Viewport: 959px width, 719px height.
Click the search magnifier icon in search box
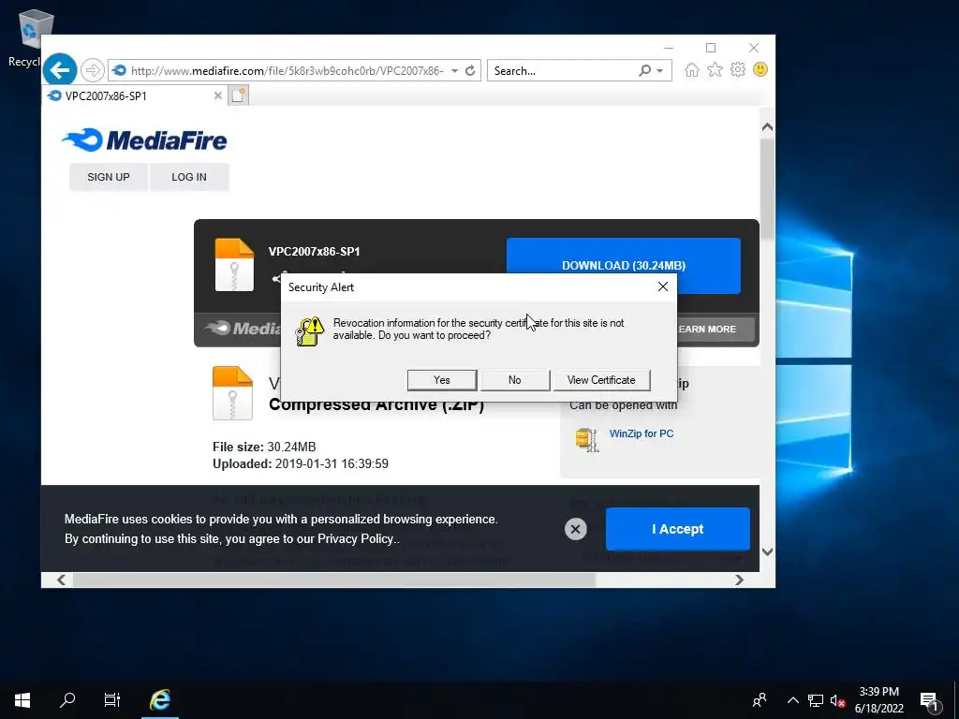click(x=644, y=70)
